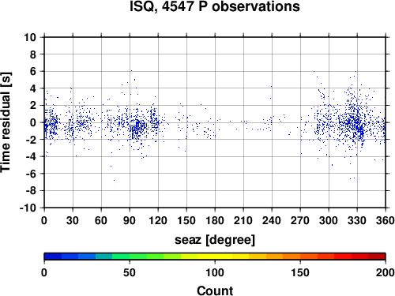Select the dark red end of colorbar
The height and width of the screenshot is (296, 395).
[377, 257]
